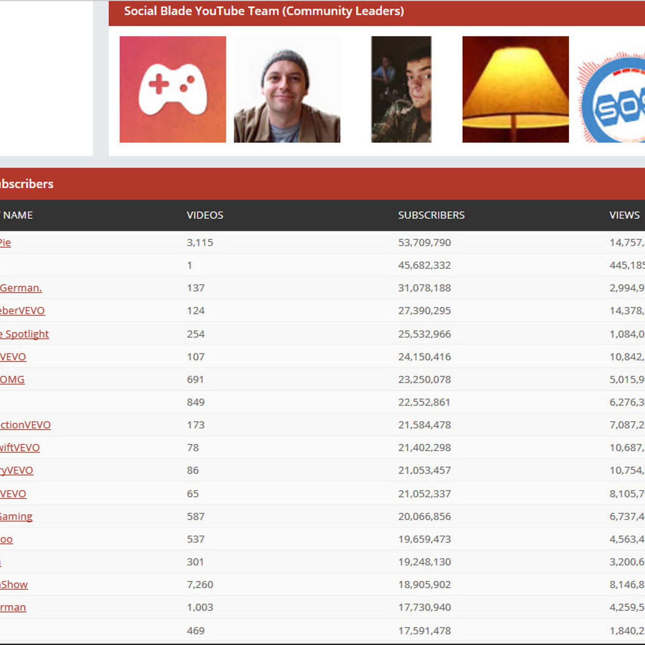Screen dimensions: 645x645
Task: Select the 301 videos cell
Action: (195, 562)
